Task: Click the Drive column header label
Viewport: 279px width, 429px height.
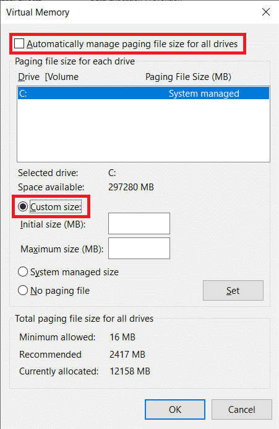Action: coord(28,77)
